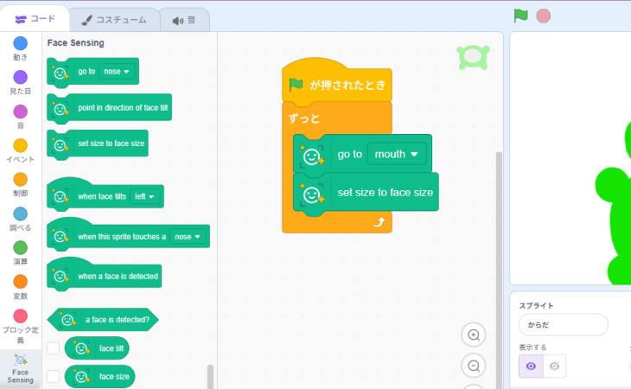This screenshot has width=631, height=389.
Task: Show the sprite using the eye button
Action: [531, 366]
